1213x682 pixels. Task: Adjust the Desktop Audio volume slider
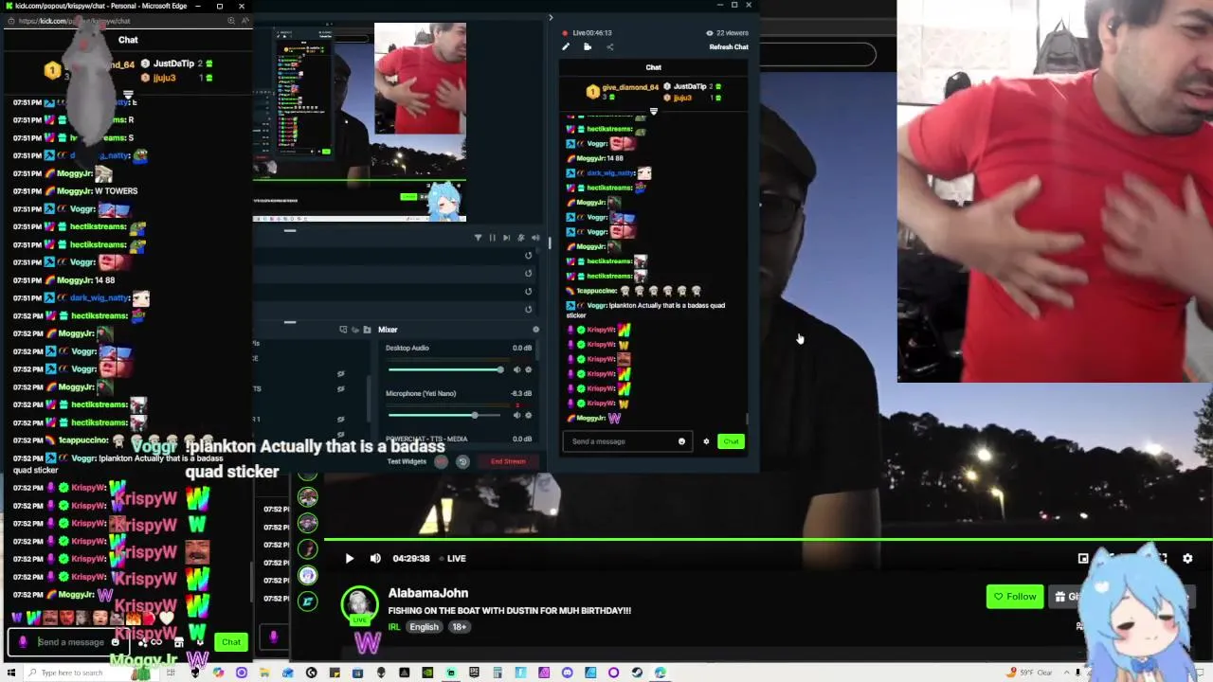coord(444,369)
